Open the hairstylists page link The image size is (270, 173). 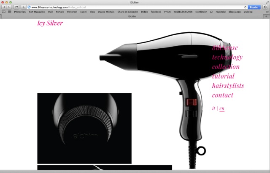tap(228, 86)
